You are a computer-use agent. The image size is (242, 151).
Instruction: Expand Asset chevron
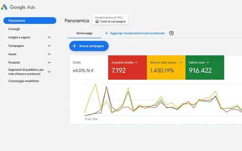coord(49,54)
